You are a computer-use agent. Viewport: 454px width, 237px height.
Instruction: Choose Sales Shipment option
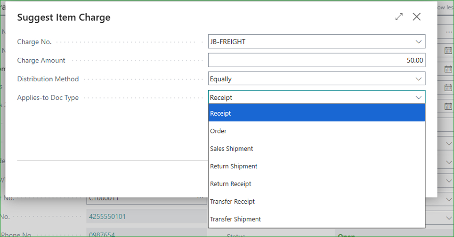click(317, 149)
